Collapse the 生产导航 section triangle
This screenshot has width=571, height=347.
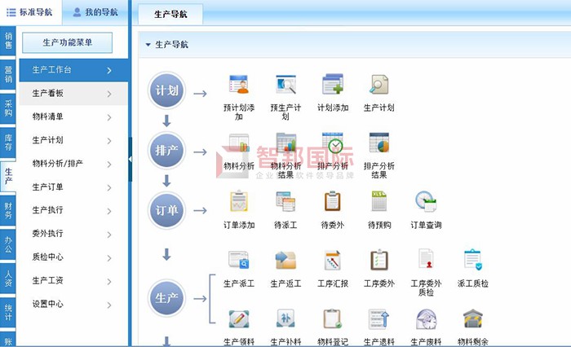tap(148, 45)
